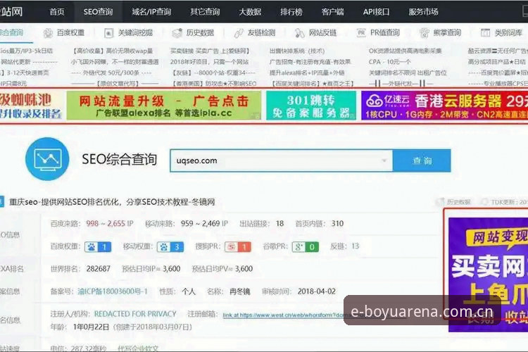Viewport: 528px width, 352px height.
Task: Open the 301跳转 免备案服务器 banner
Action: 310,106
